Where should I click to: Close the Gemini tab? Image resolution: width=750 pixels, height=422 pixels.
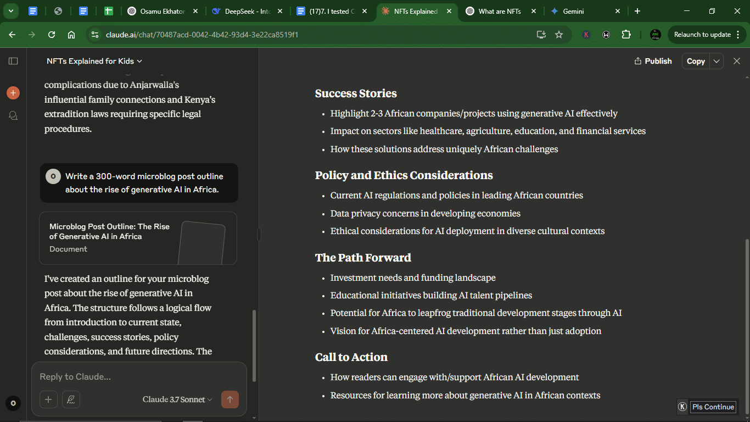pos(618,11)
